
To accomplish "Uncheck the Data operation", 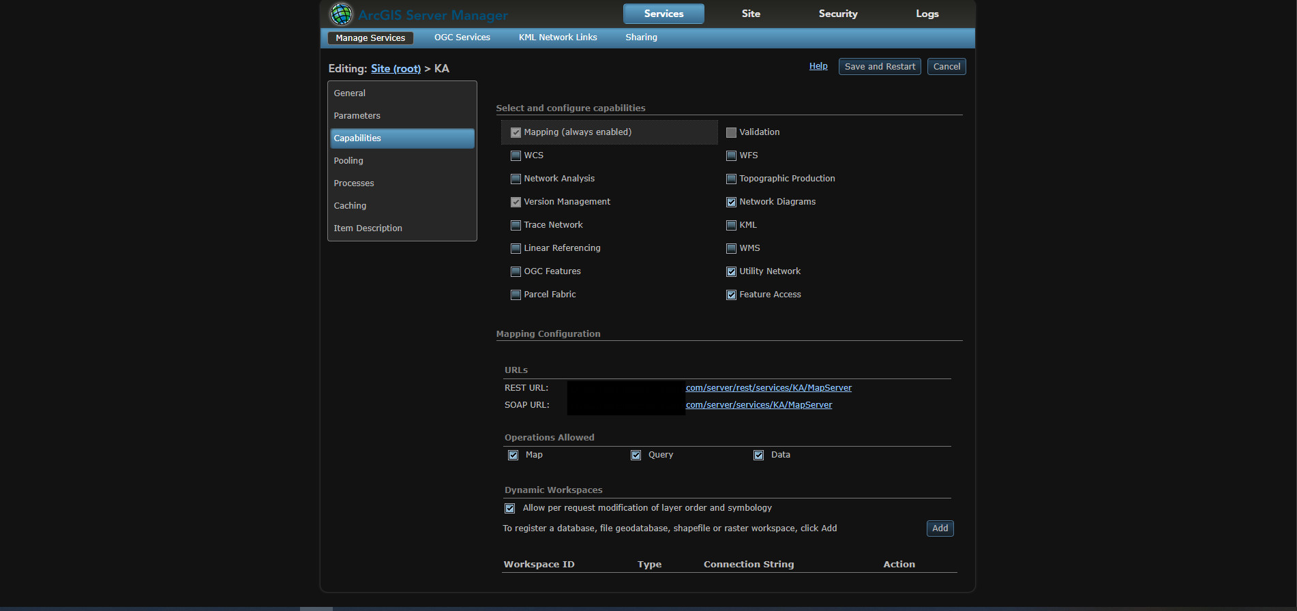I will 758,455.
